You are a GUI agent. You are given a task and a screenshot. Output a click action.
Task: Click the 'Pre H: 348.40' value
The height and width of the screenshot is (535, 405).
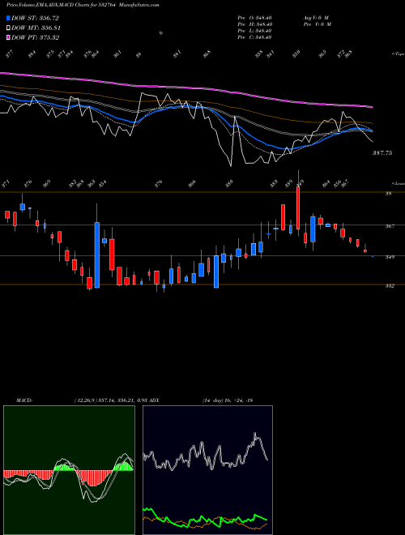pyautogui.click(x=254, y=24)
